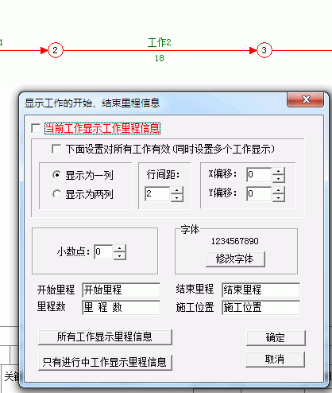Select 显示为一列 radio button
This screenshot has width=332, height=393.
[56, 175]
